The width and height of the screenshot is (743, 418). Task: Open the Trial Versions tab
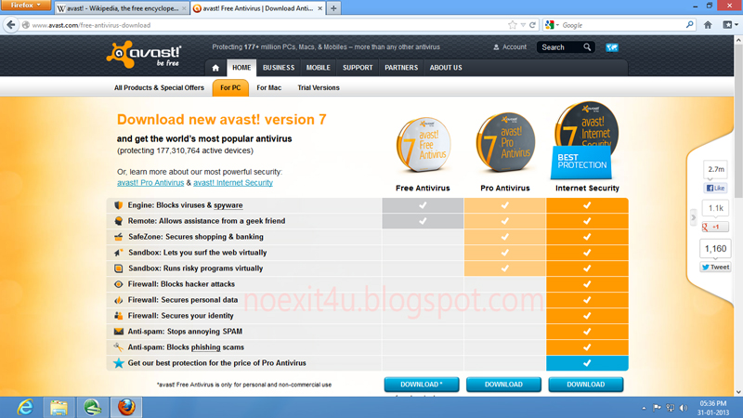pos(319,87)
